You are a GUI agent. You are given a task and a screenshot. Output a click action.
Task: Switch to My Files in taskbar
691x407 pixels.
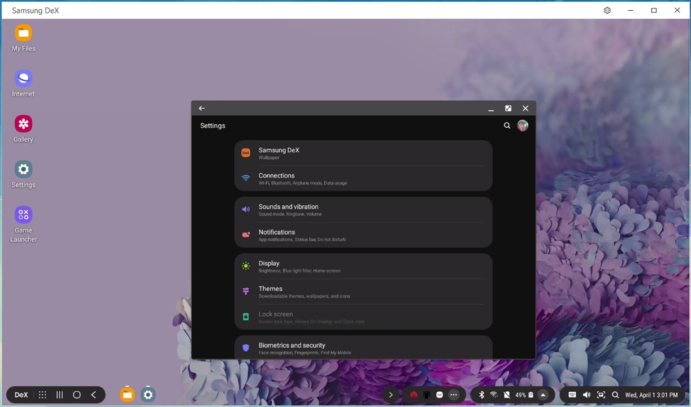[x=127, y=395]
